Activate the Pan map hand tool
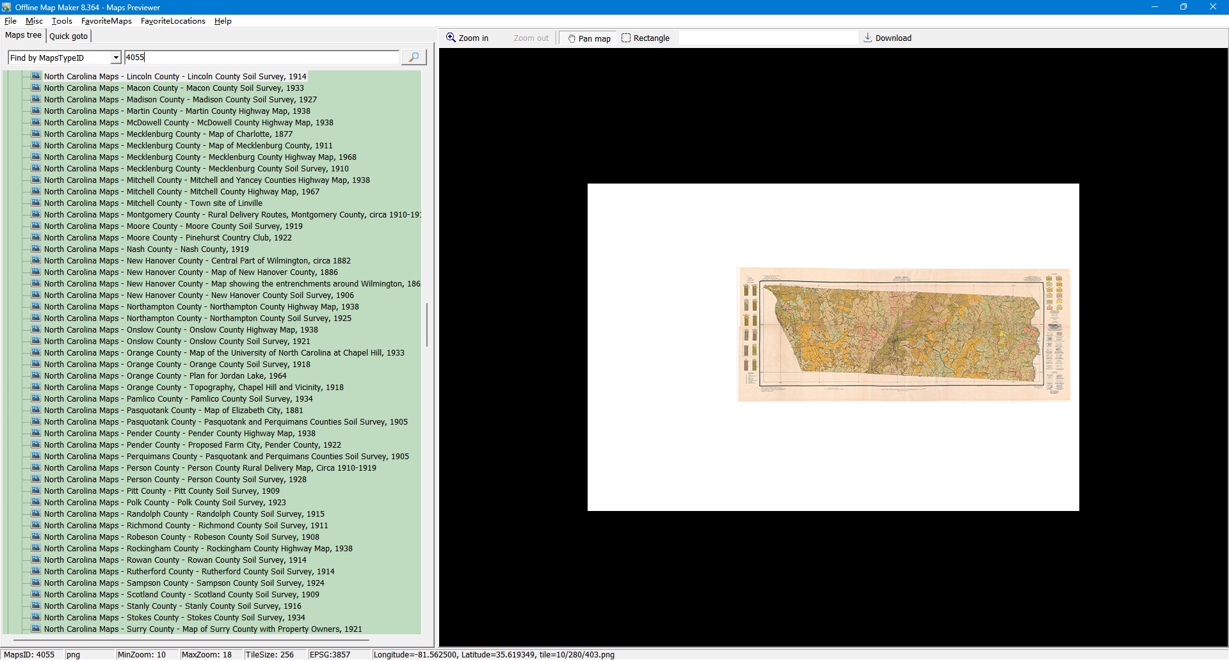Image resolution: width=1229 pixels, height=660 pixels. [x=589, y=38]
